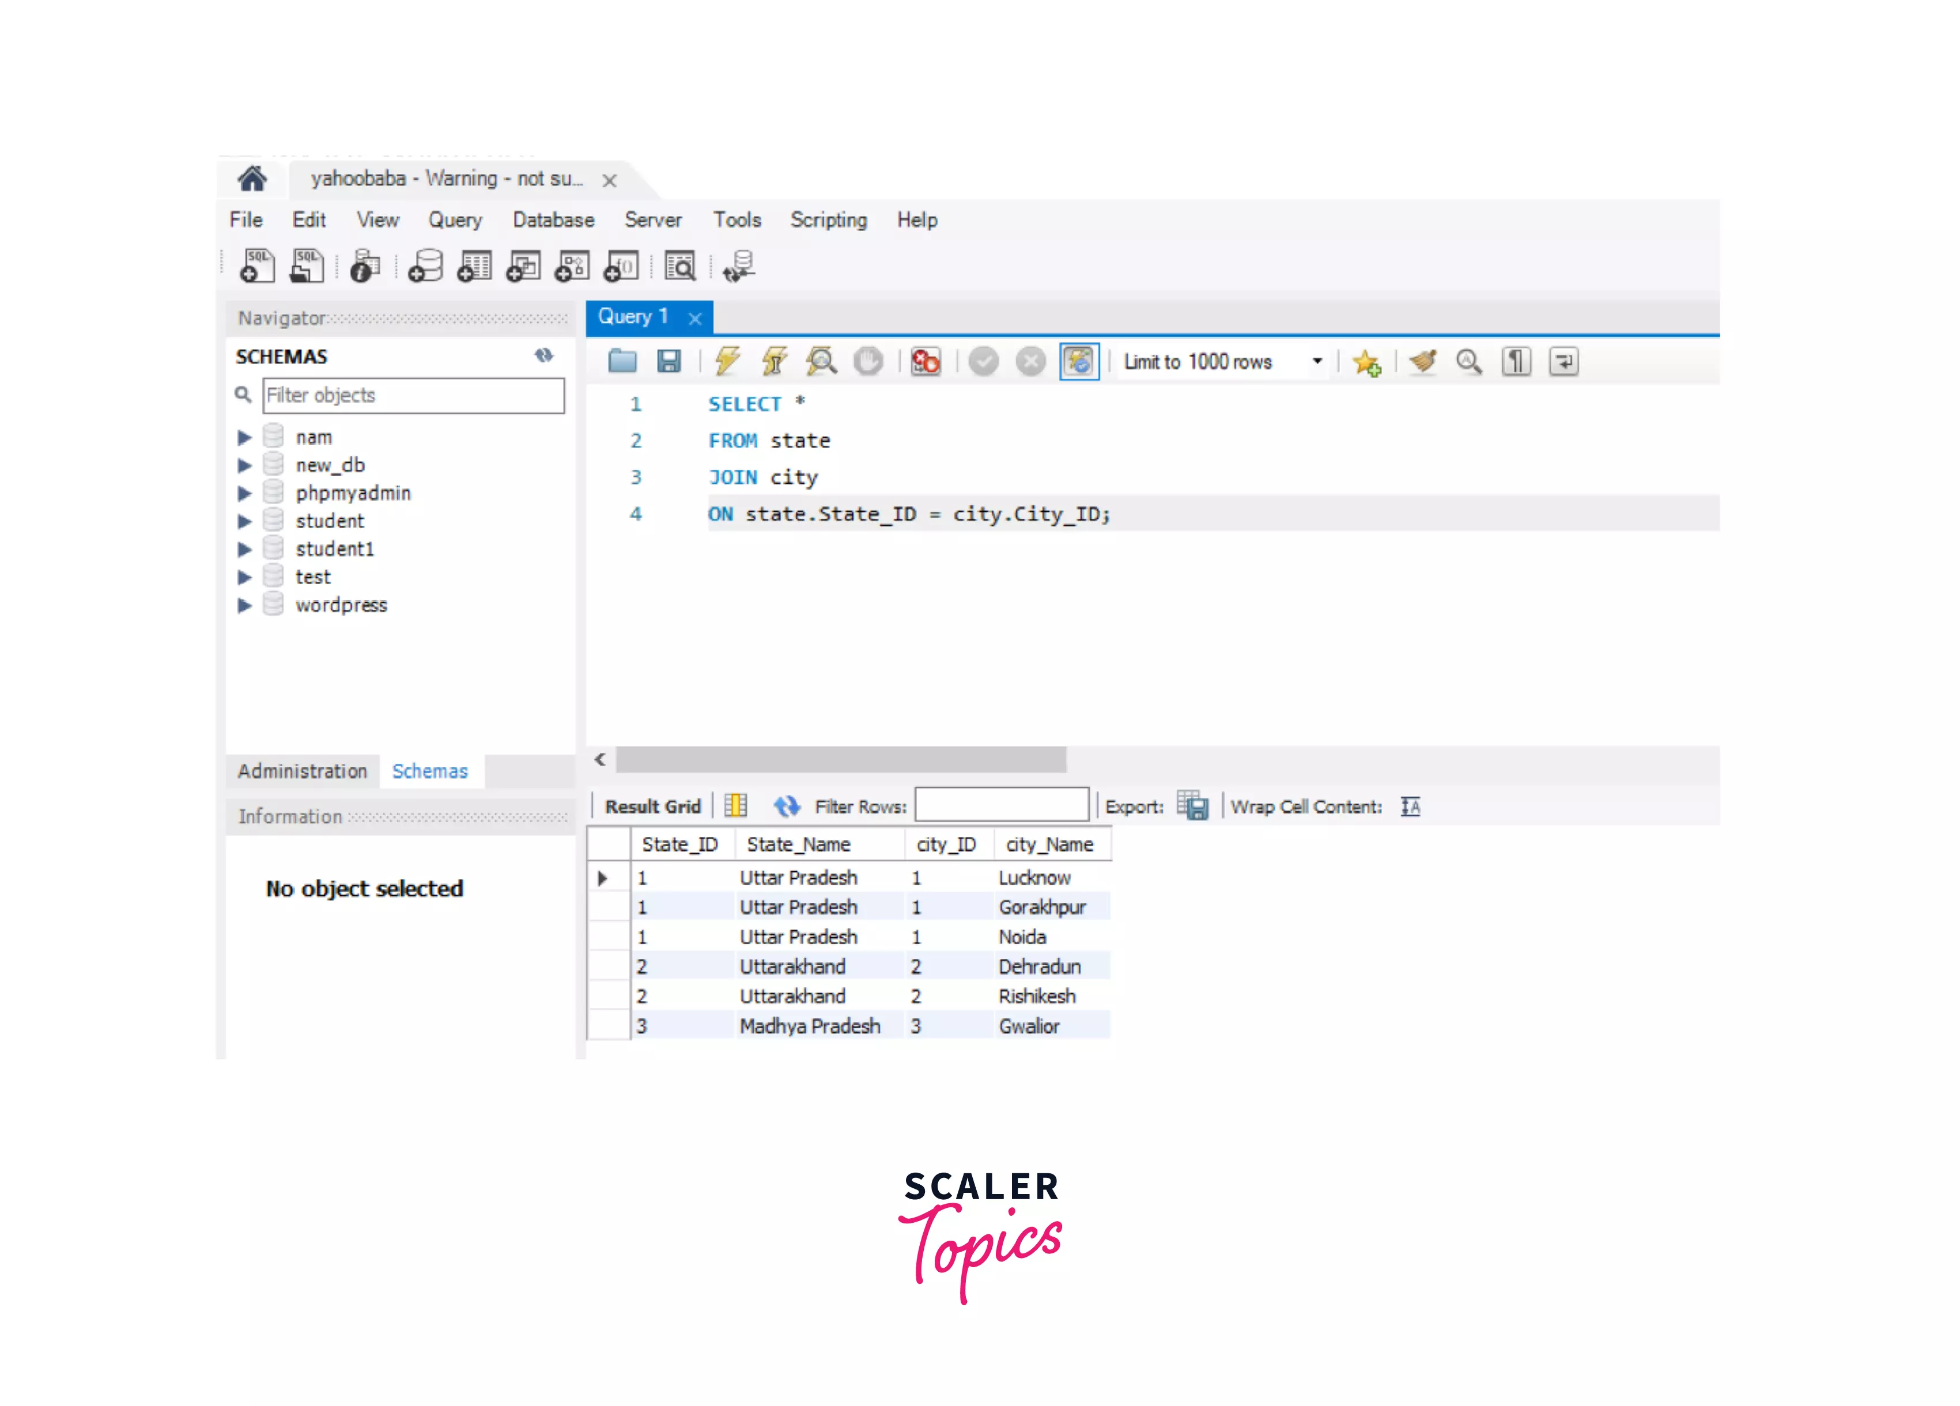Click the Reconnect to DBMS icon

point(740,266)
